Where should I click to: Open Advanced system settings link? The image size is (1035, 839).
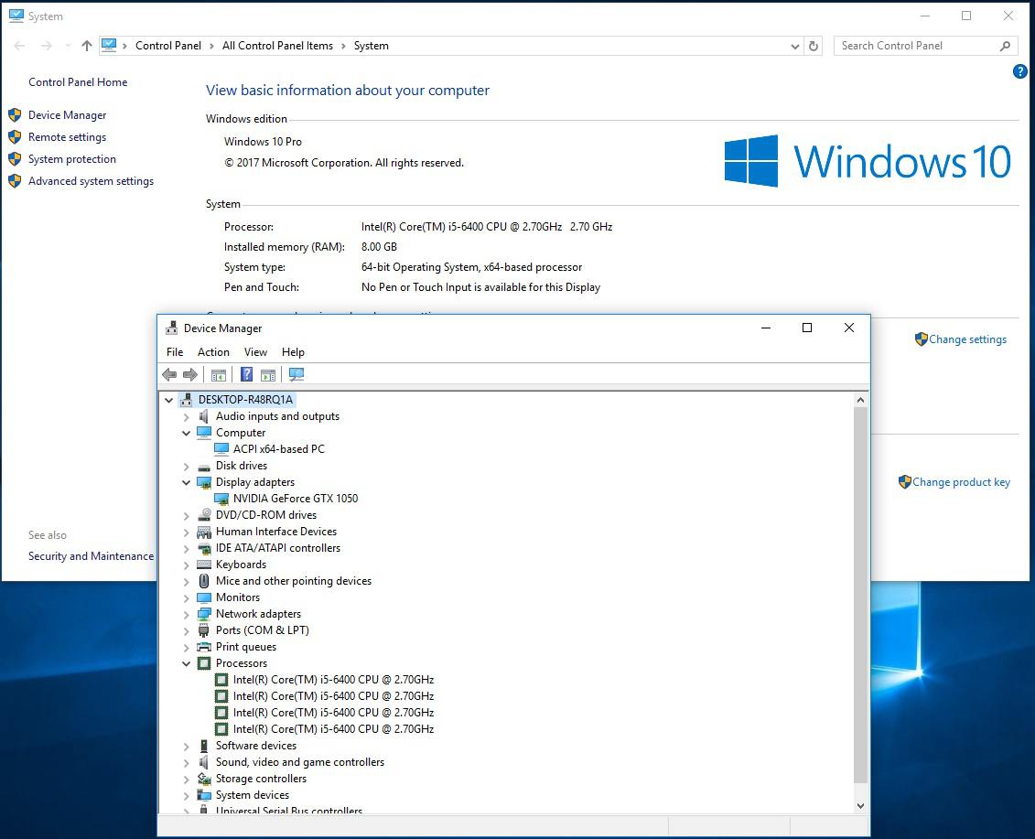(x=92, y=181)
